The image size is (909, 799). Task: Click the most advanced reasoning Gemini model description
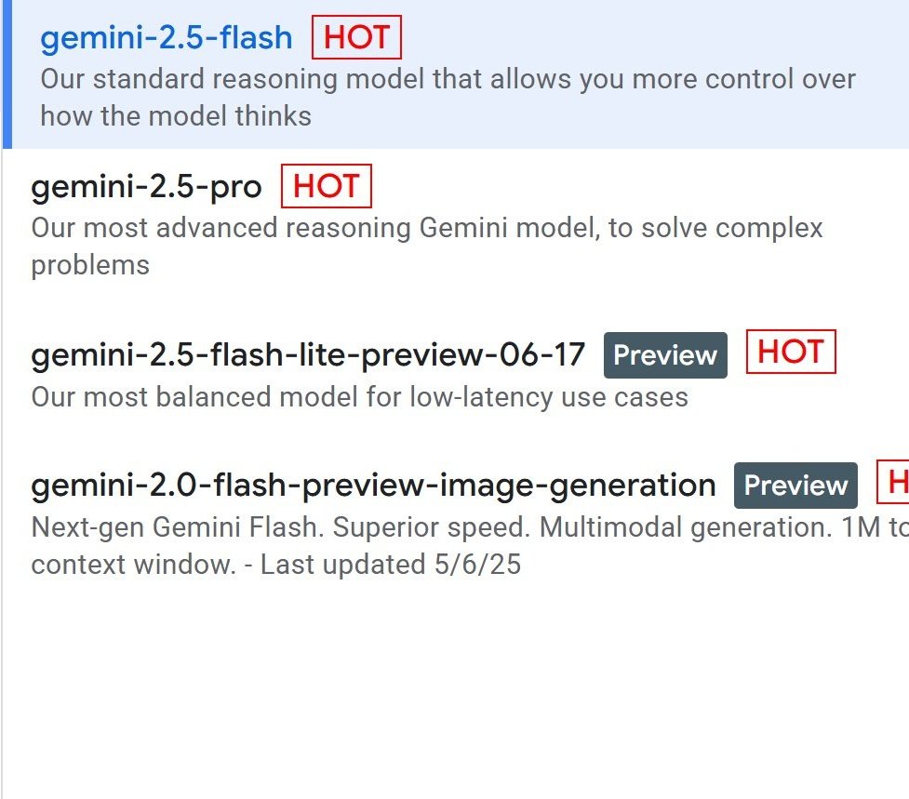coord(427,246)
